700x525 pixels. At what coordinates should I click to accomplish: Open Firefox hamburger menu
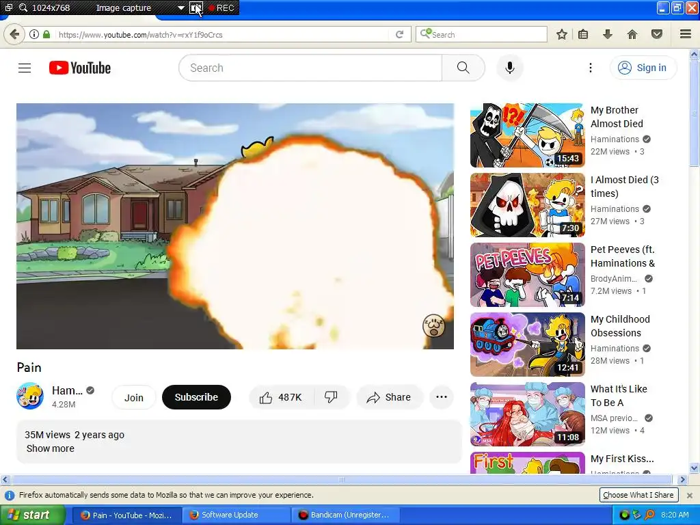coord(686,34)
